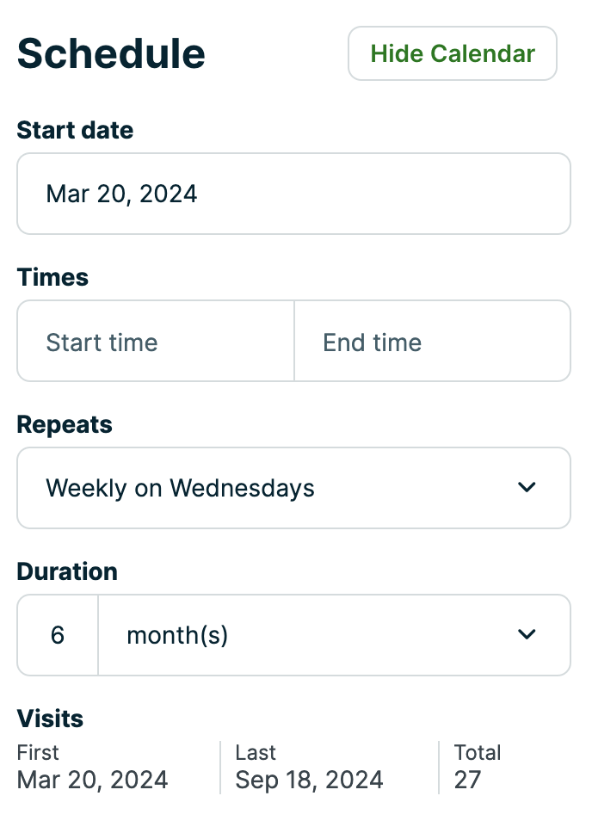Select the duration number field showing 6
This screenshot has height=833, width=592.
(57, 634)
